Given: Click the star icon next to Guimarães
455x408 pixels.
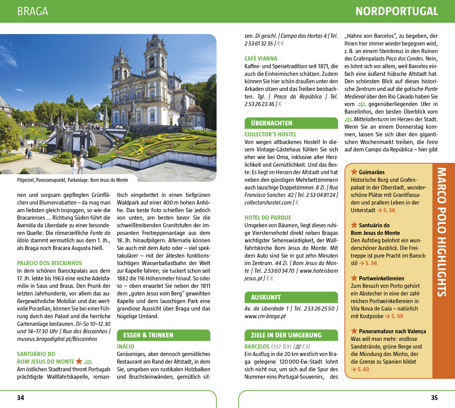Looking at the screenshot, I should 354,172.
